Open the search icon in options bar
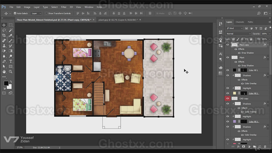This screenshot has height=153, width=272. [259, 13]
